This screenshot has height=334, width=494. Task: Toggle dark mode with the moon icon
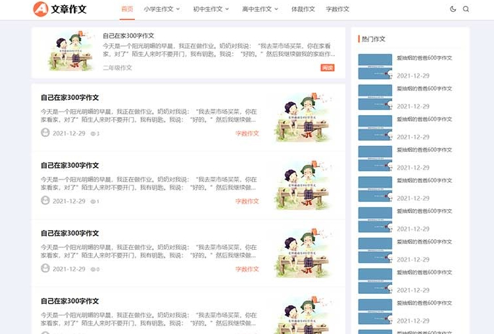coord(453,9)
